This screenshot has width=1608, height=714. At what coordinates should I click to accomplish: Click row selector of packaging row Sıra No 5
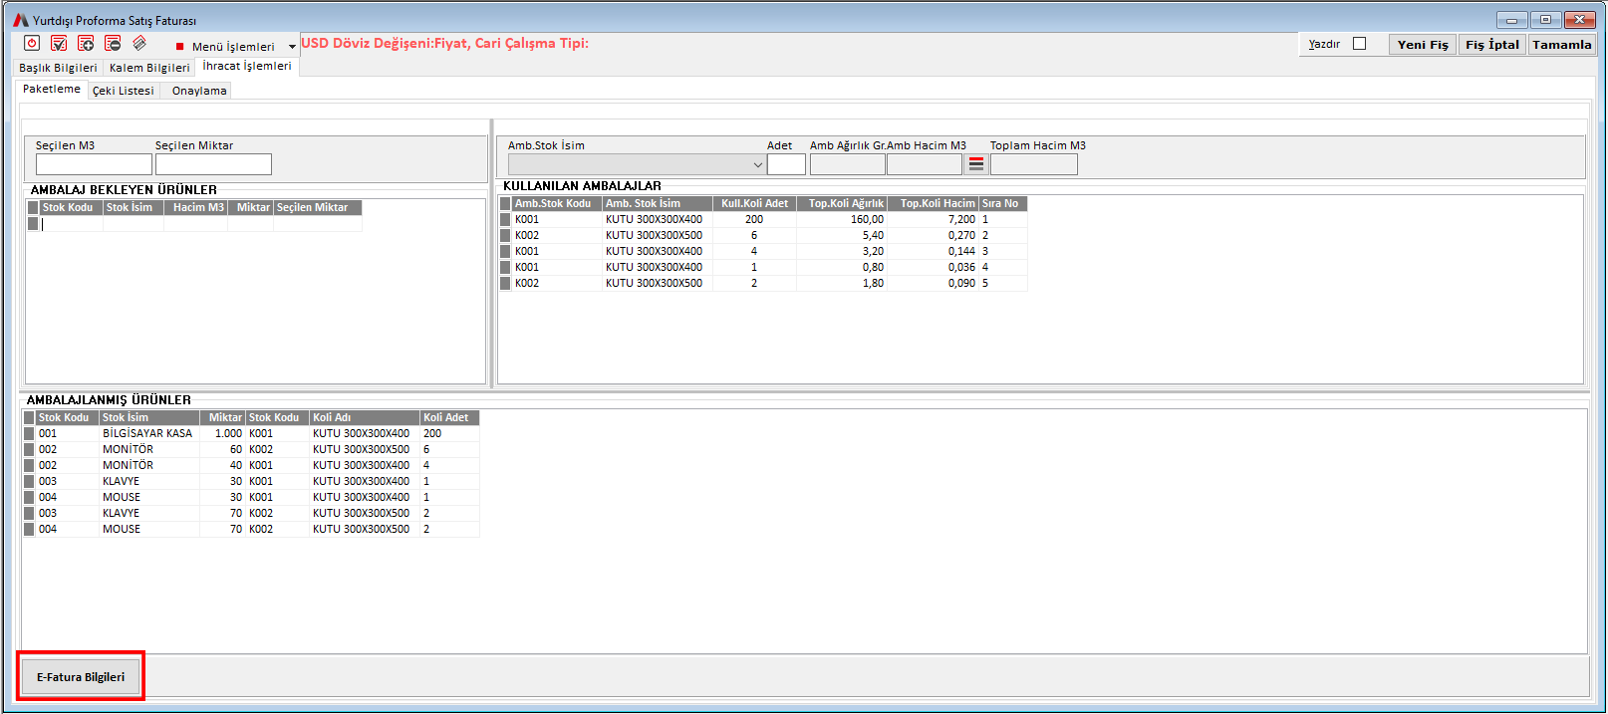pyautogui.click(x=505, y=284)
